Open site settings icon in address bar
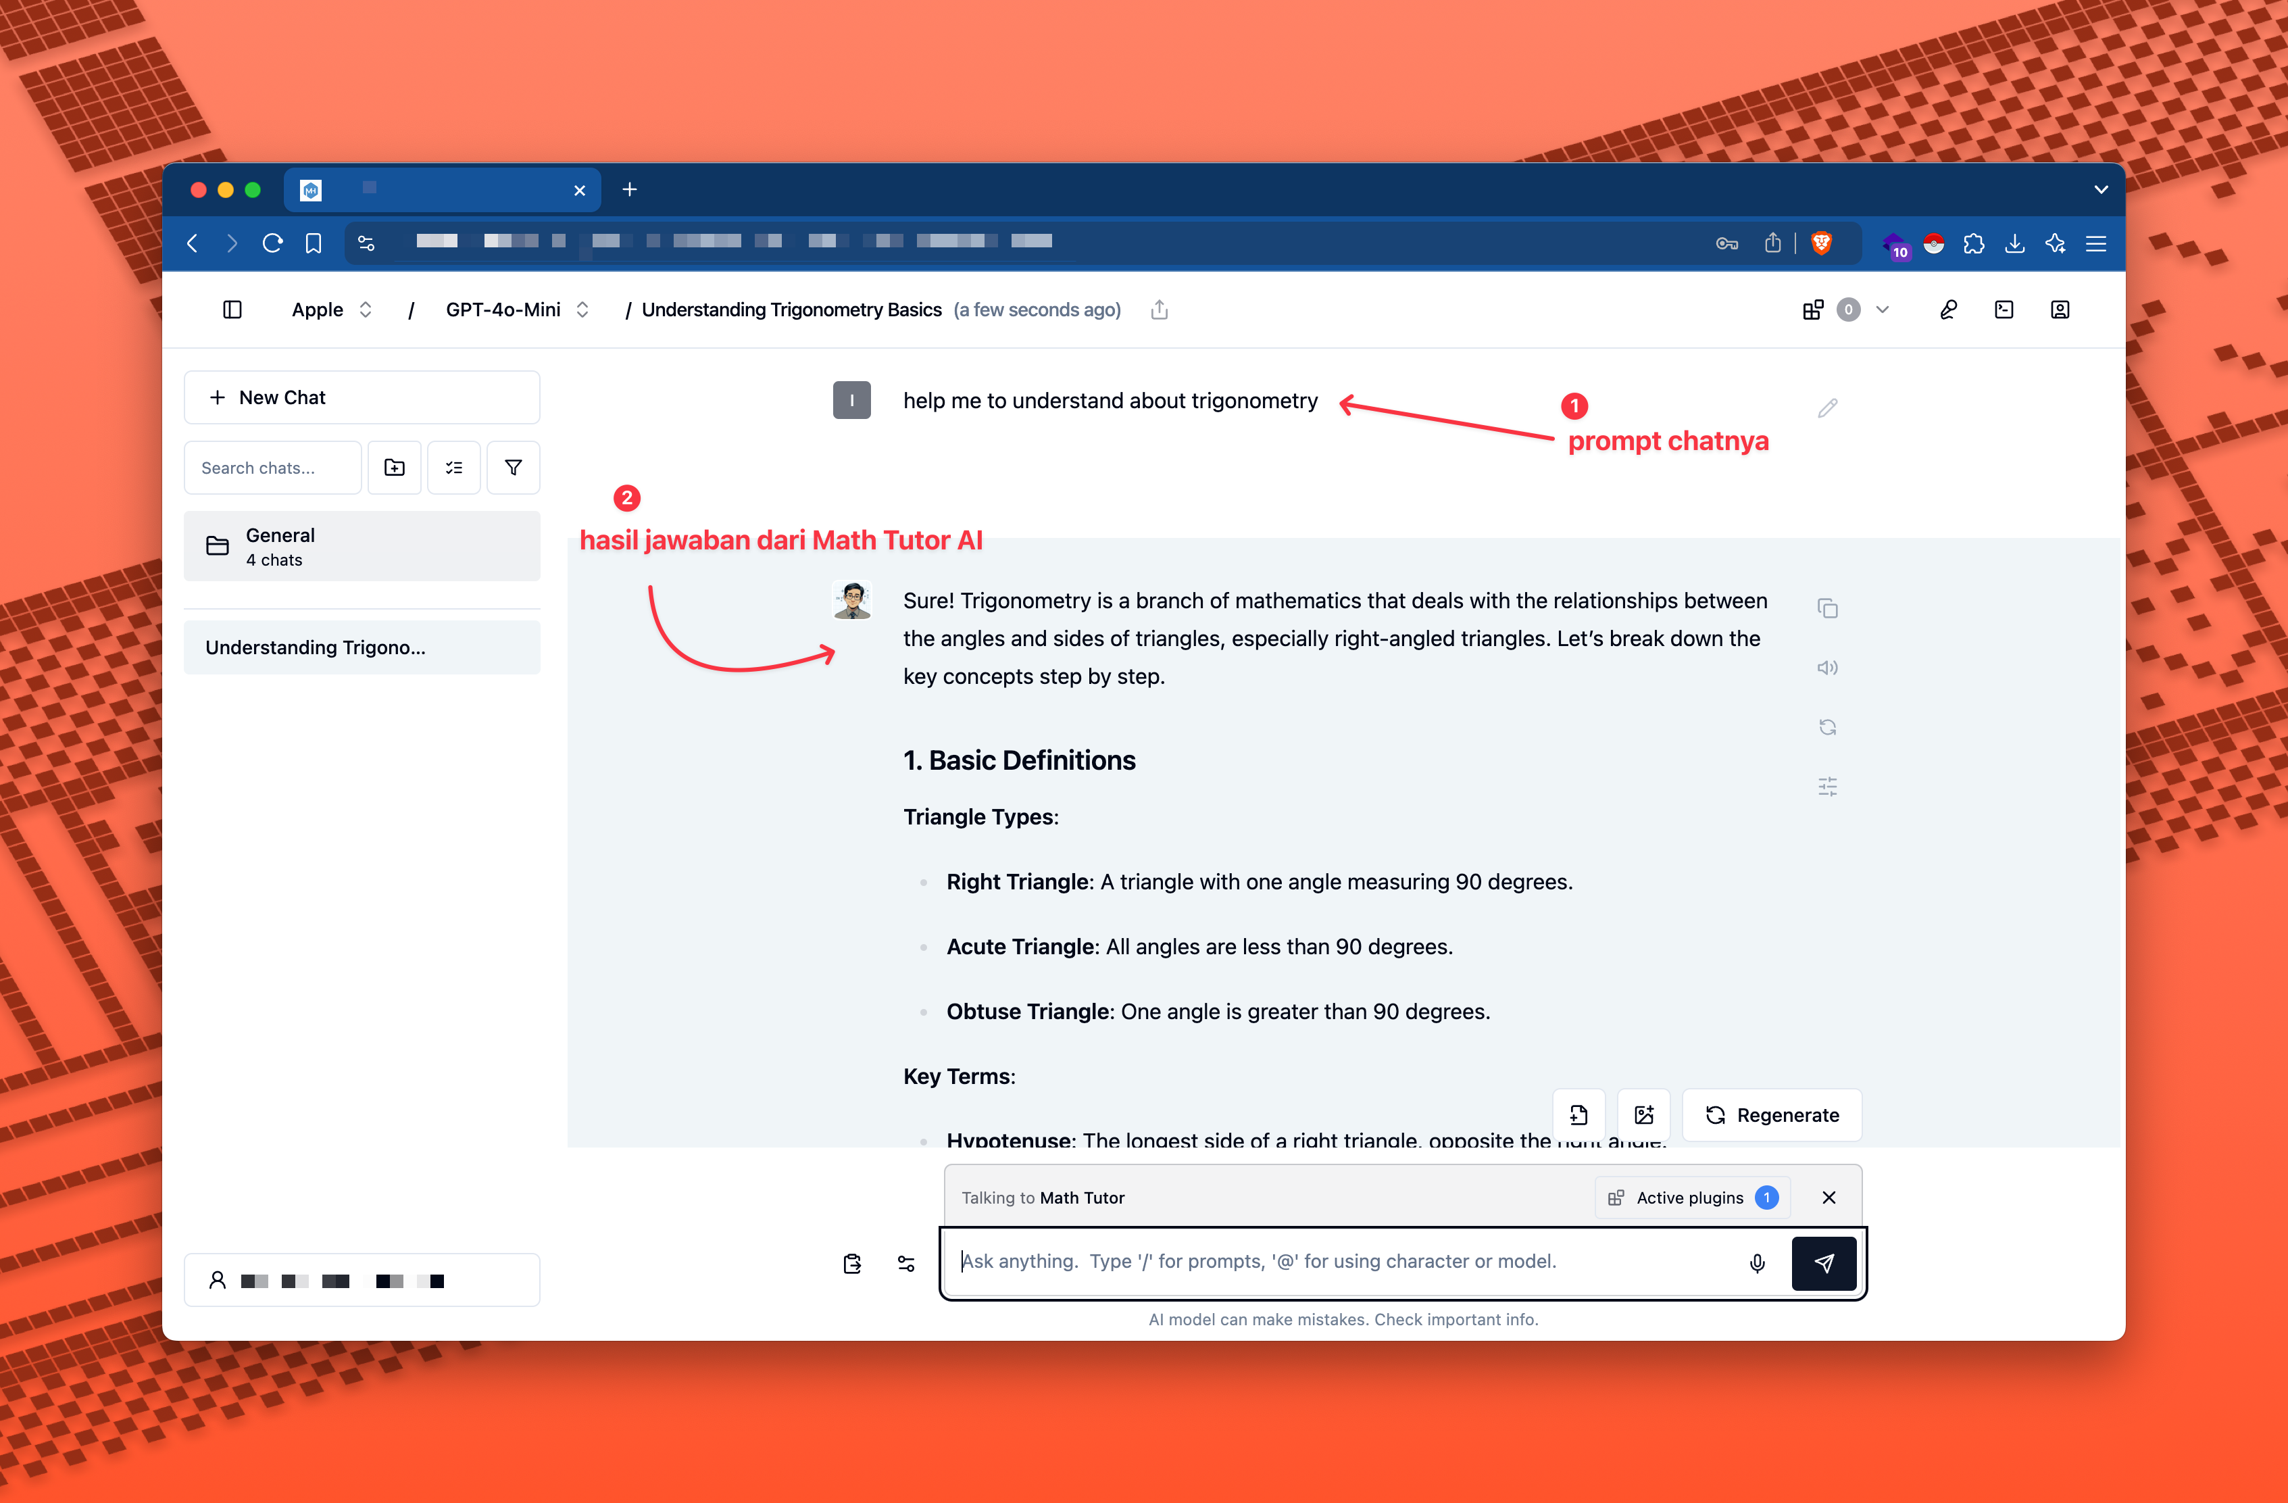Viewport: 2288px width, 1503px height. click(x=366, y=243)
